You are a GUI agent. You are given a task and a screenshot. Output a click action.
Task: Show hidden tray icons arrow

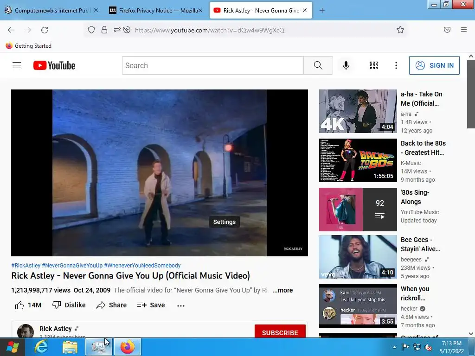tap(394, 347)
